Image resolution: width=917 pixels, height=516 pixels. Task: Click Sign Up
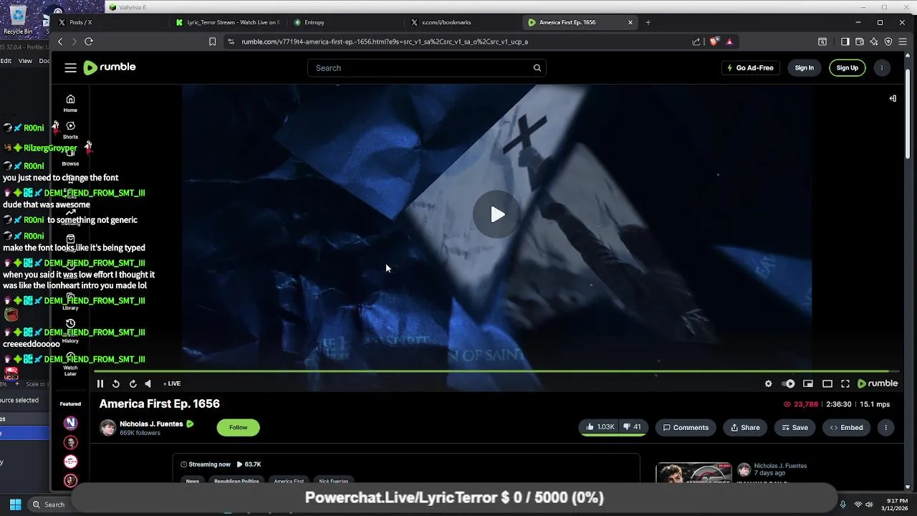pyautogui.click(x=847, y=67)
